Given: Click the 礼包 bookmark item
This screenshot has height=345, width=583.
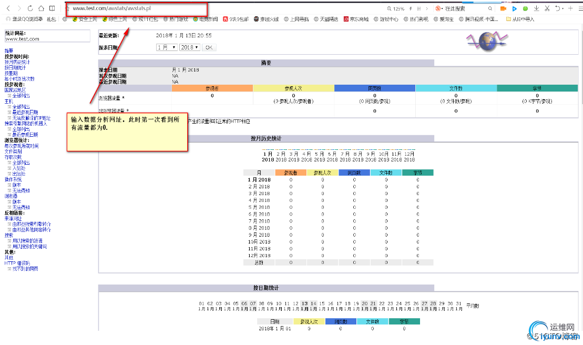Looking at the screenshot, I should tap(52, 19).
